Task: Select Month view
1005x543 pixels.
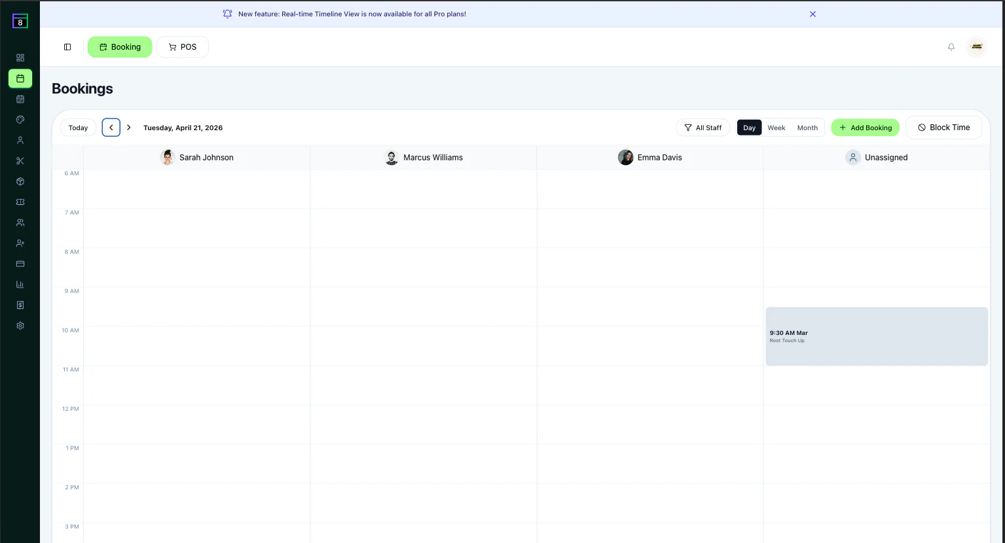Action: (x=807, y=128)
